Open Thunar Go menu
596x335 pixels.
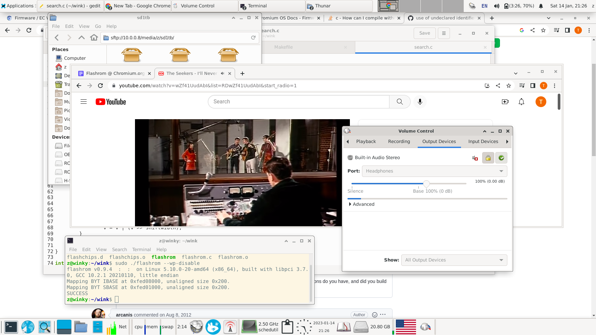coord(98,26)
